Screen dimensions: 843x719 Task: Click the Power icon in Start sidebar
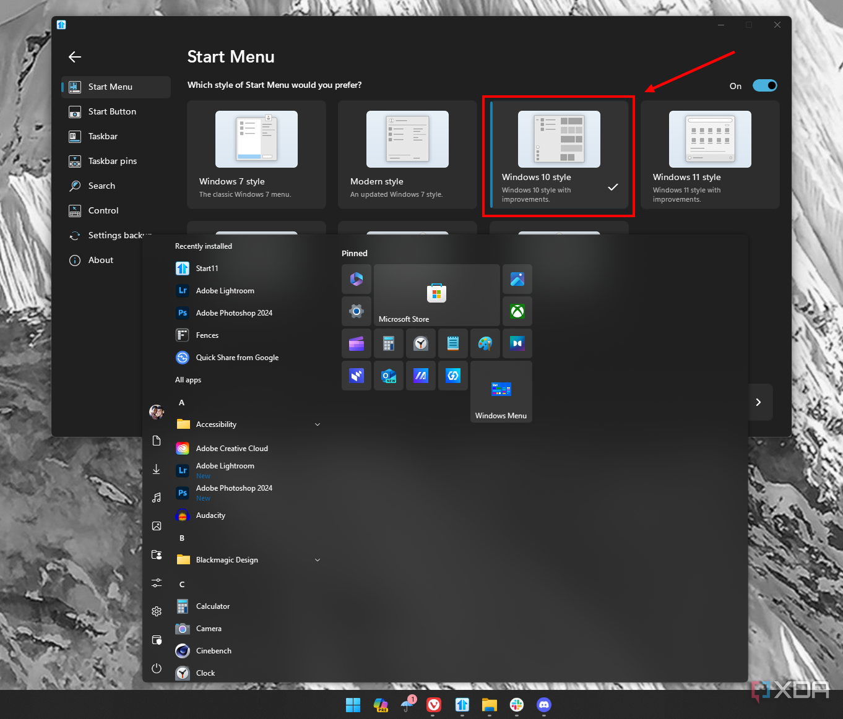click(x=157, y=668)
